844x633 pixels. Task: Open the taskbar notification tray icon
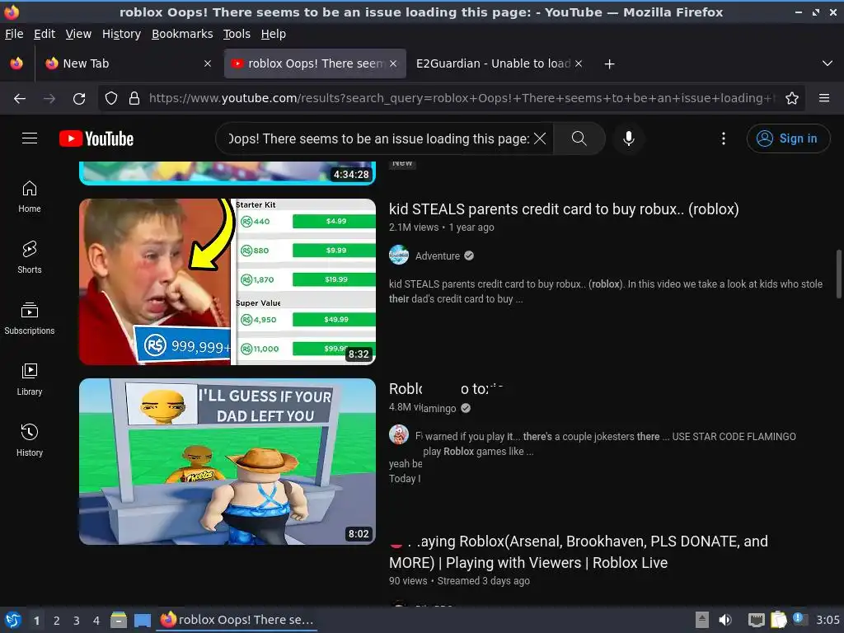coord(799,619)
